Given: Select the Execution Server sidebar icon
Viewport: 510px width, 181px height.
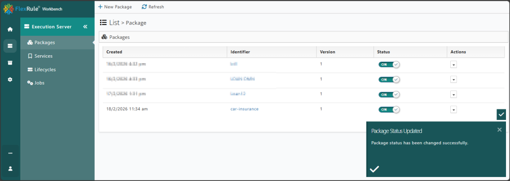Looking at the screenshot, I should [10, 46].
